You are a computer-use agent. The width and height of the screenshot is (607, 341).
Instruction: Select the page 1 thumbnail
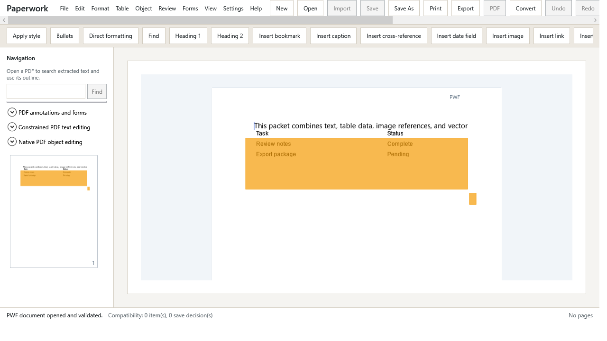[54, 211]
